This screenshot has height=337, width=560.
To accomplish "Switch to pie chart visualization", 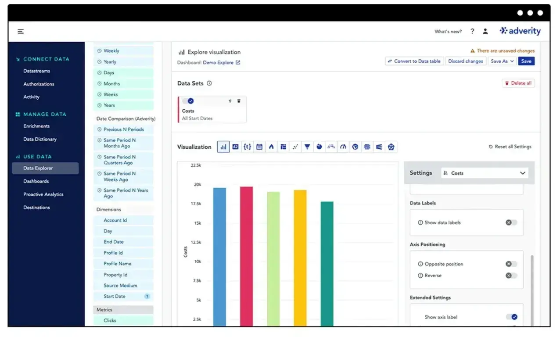I will (319, 147).
